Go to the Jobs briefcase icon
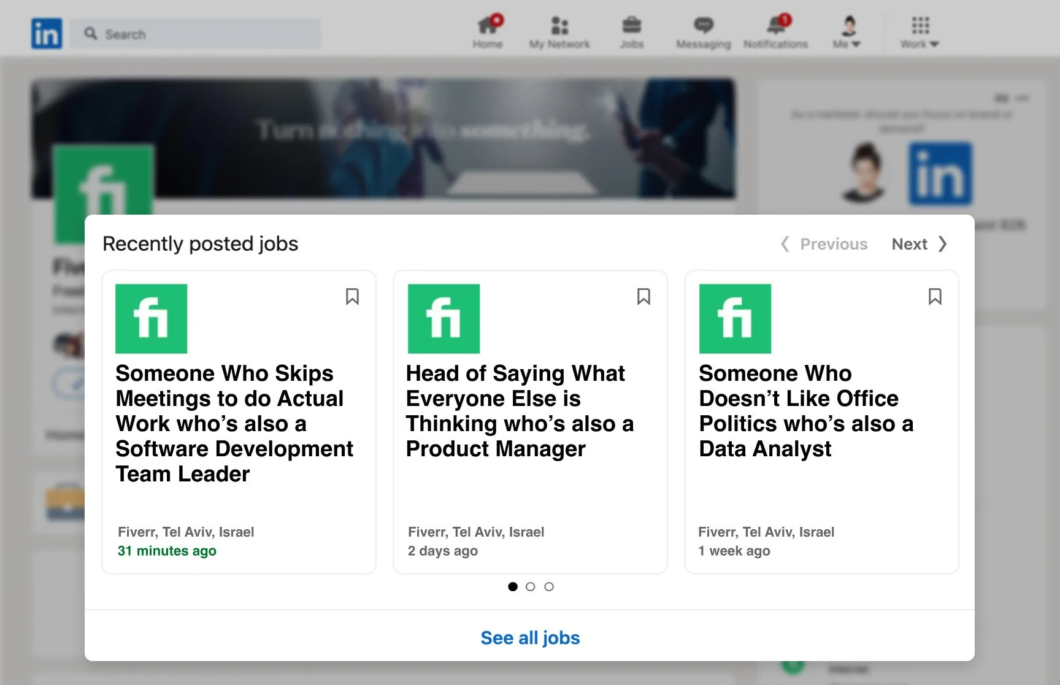 coord(631,32)
